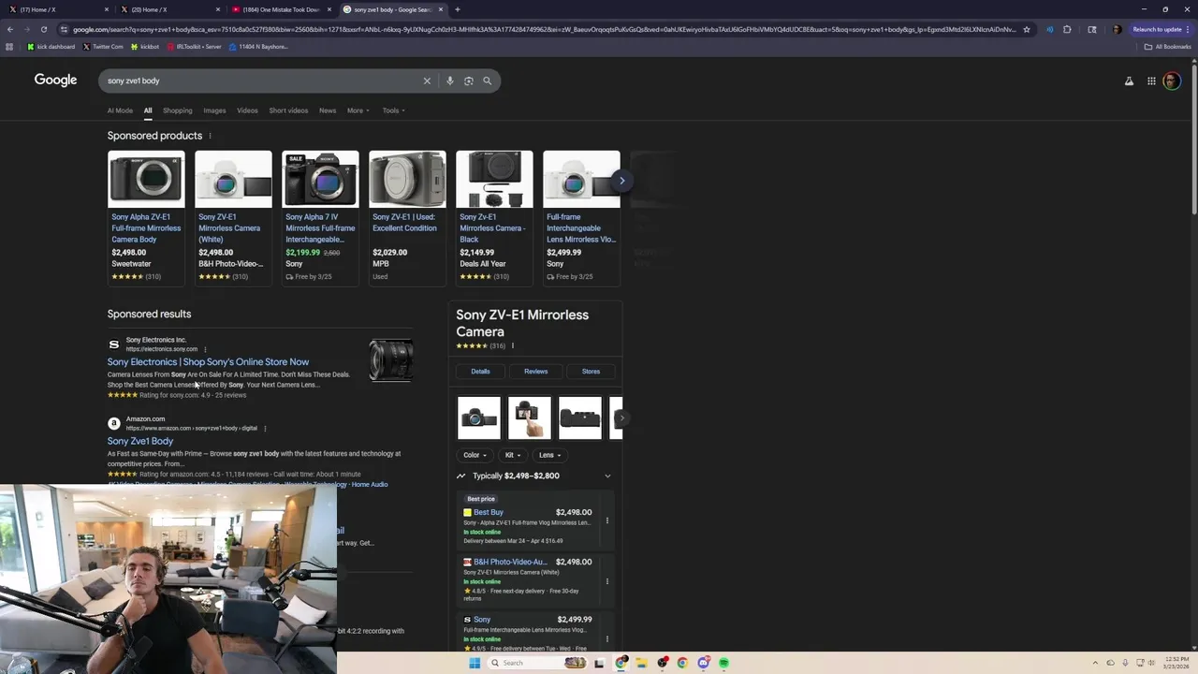The width and height of the screenshot is (1198, 674).
Task: Start voice search with microphone icon
Action: [x=450, y=81]
